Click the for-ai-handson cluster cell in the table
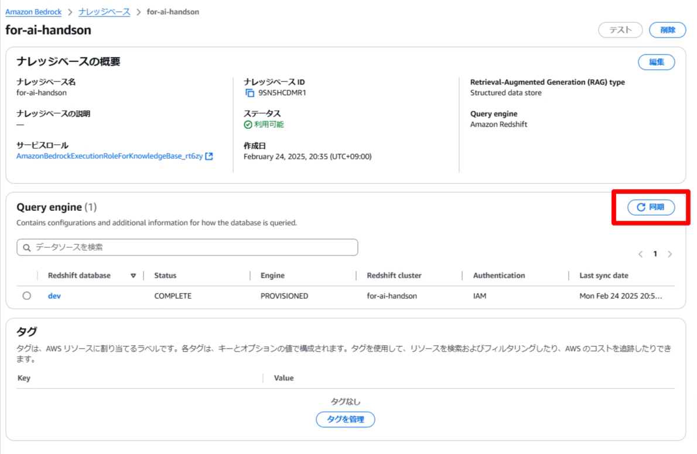The width and height of the screenshot is (697, 454). [x=392, y=296]
